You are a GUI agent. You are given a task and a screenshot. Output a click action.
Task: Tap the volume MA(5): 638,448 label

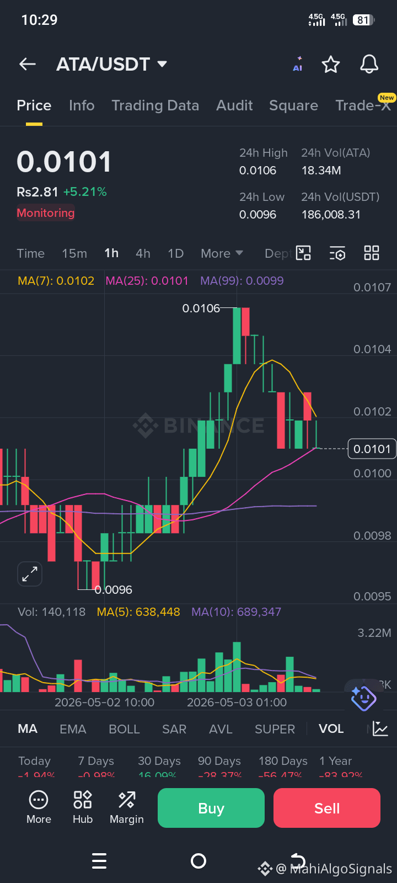pyautogui.click(x=138, y=611)
